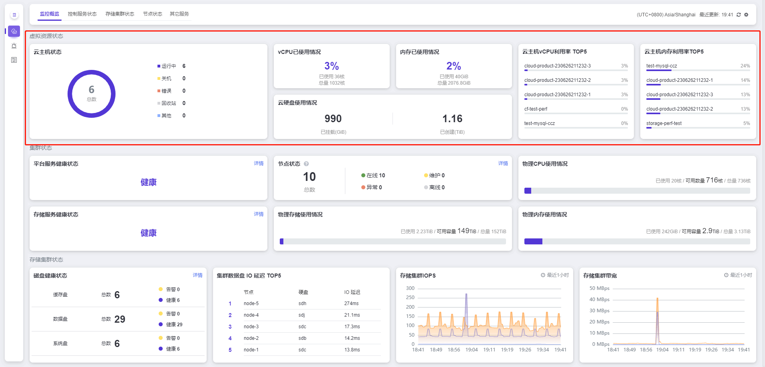Click the 物理CPU使用情况 progress bar
Screen dimensions: 765x367
click(x=637, y=191)
